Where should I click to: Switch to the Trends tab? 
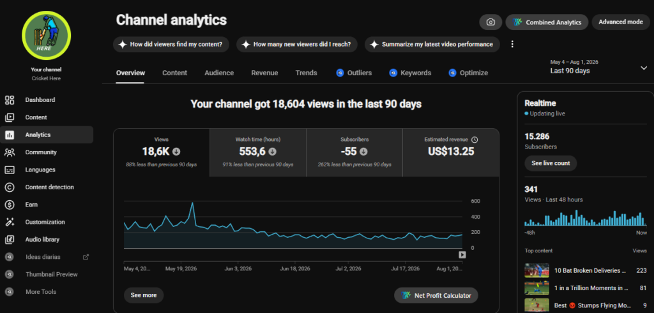pos(306,73)
